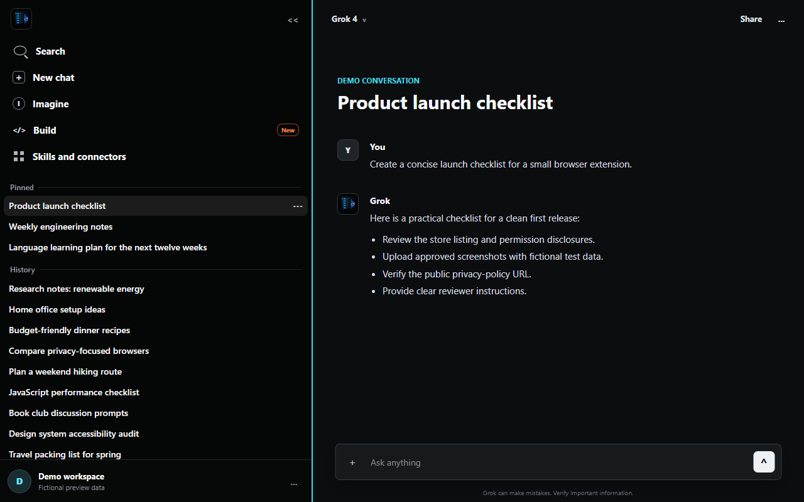Click 'Grok can make mistakes' disclaimer text
Viewport: 804px width, 502px height.
[558, 493]
